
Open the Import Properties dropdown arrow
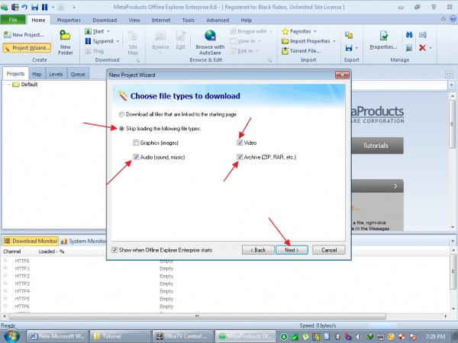[x=334, y=41]
